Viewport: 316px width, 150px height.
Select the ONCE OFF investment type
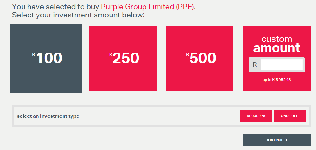click(x=289, y=116)
